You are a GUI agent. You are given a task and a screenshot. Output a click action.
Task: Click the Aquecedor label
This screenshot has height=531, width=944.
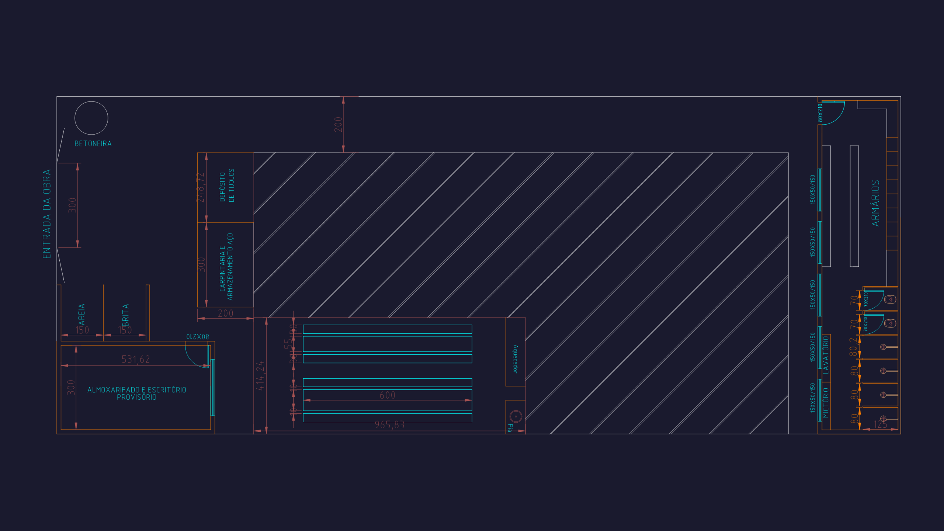click(x=516, y=359)
